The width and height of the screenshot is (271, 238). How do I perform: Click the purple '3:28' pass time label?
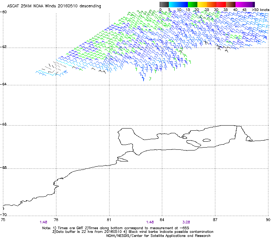(x=186, y=222)
